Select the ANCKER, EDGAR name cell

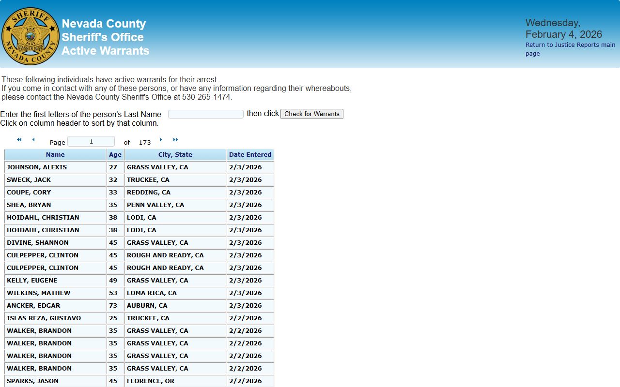[55, 306]
